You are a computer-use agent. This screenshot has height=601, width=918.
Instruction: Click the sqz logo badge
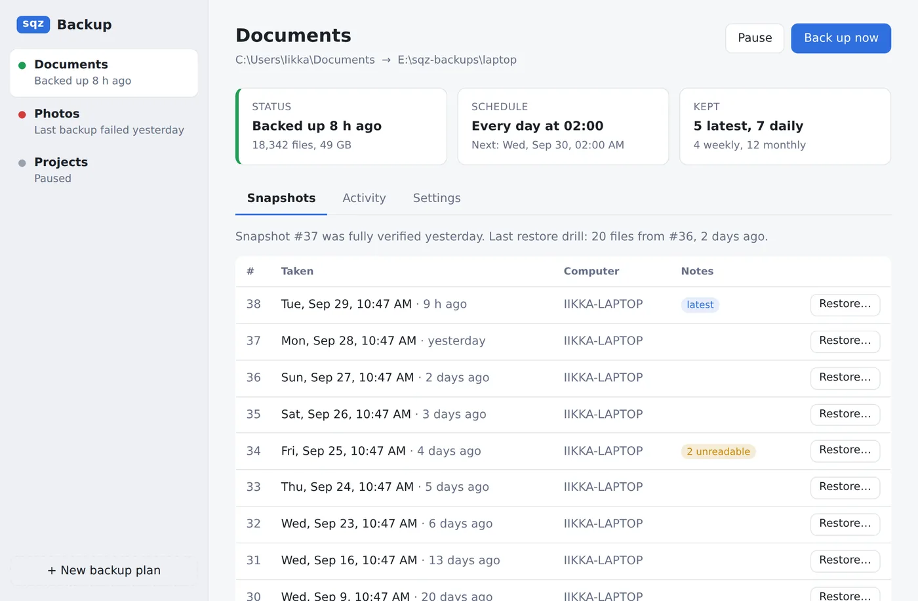(x=33, y=24)
